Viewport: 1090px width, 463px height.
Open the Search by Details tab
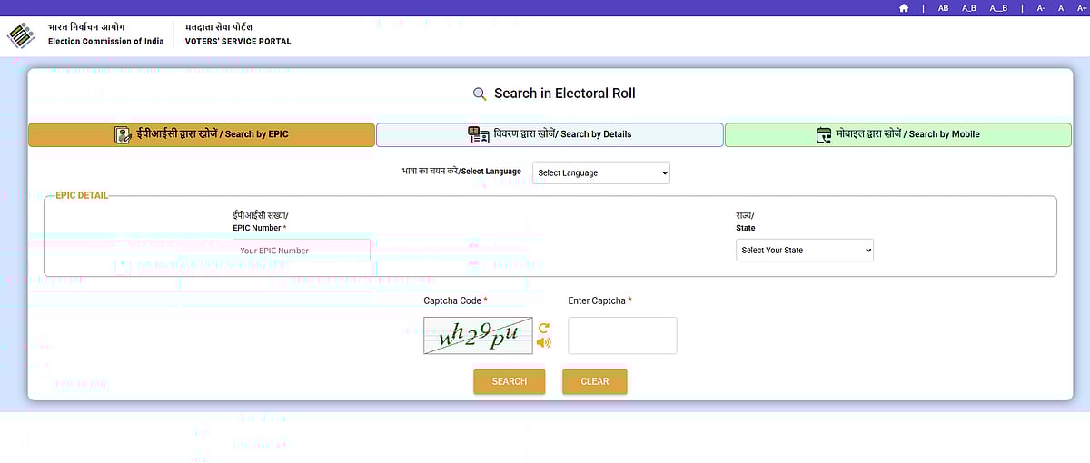[x=550, y=134]
